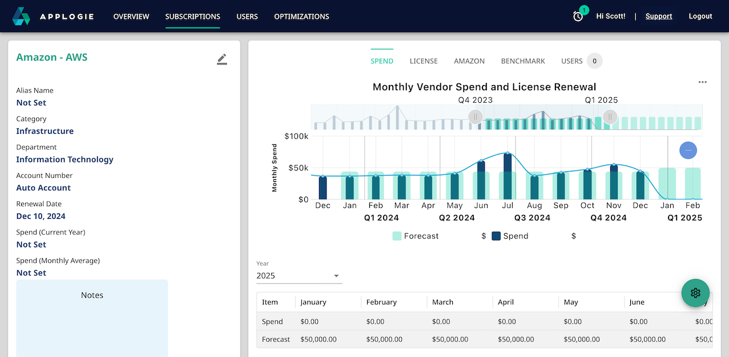The image size is (729, 357).
Task: Open the clock notifications icon
Action: click(x=578, y=16)
